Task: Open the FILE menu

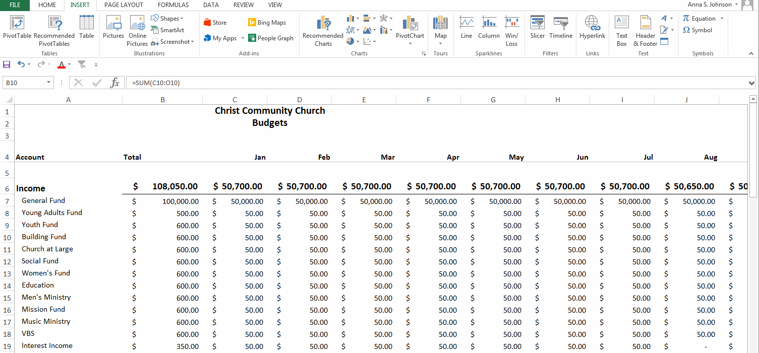Action: click(15, 5)
